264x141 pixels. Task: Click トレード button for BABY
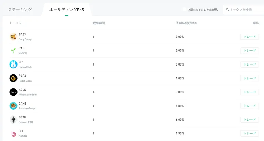(250, 37)
